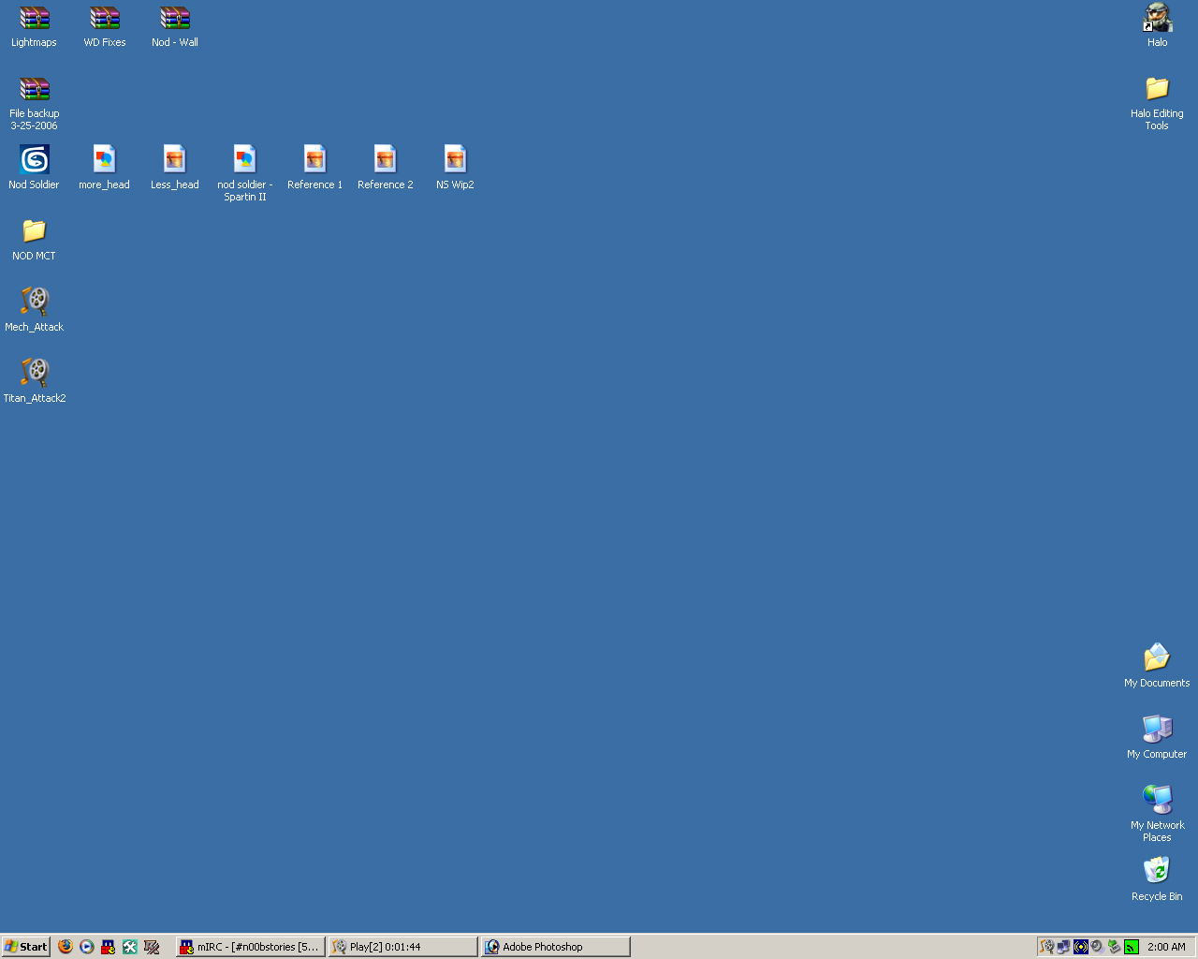Launch Firefox from Quick Launch

(x=66, y=947)
